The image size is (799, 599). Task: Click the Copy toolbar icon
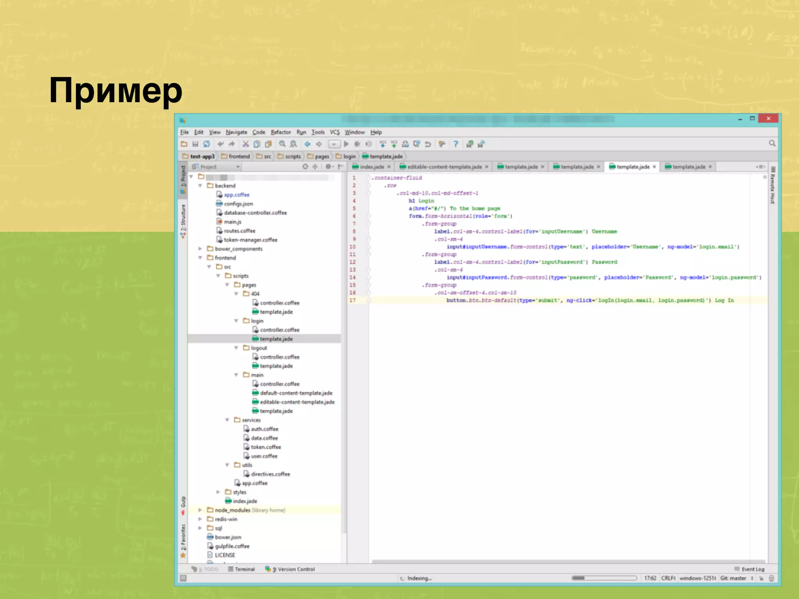point(257,144)
